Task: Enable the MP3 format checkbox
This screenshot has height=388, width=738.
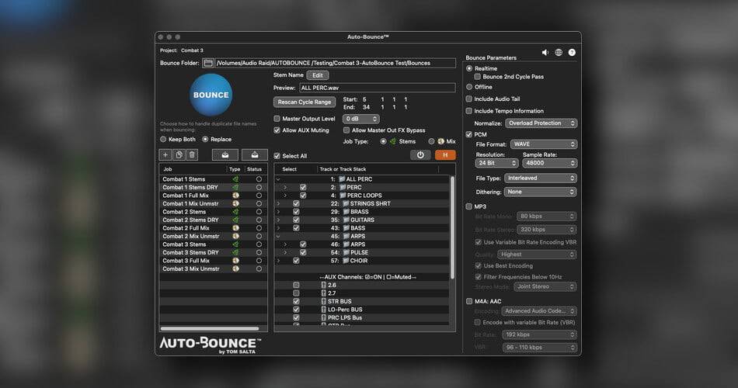Action: (468, 206)
